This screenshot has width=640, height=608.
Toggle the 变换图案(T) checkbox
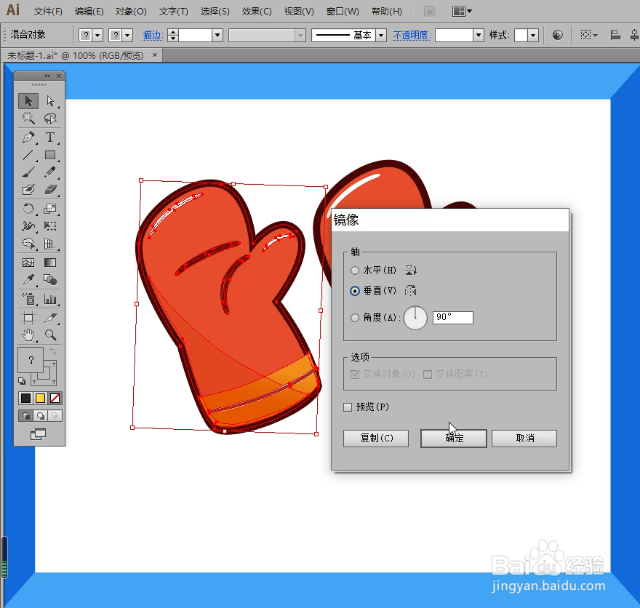[x=428, y=375]
